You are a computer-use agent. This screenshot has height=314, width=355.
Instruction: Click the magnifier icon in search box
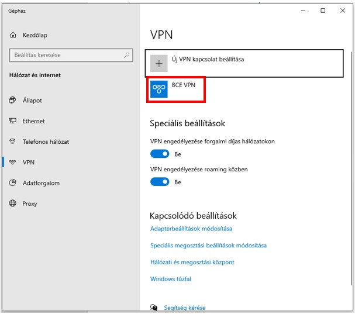(x=127, y=55)
